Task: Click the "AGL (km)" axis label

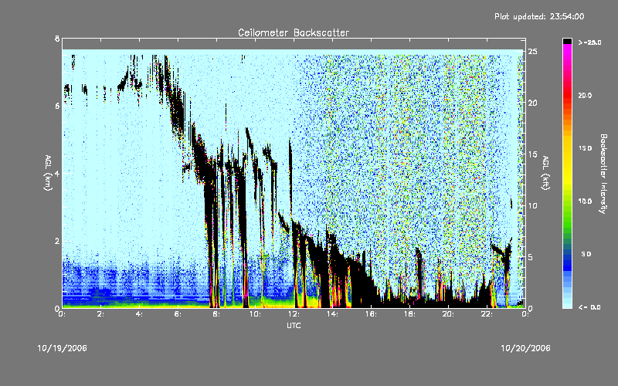Action: point(48,173)
